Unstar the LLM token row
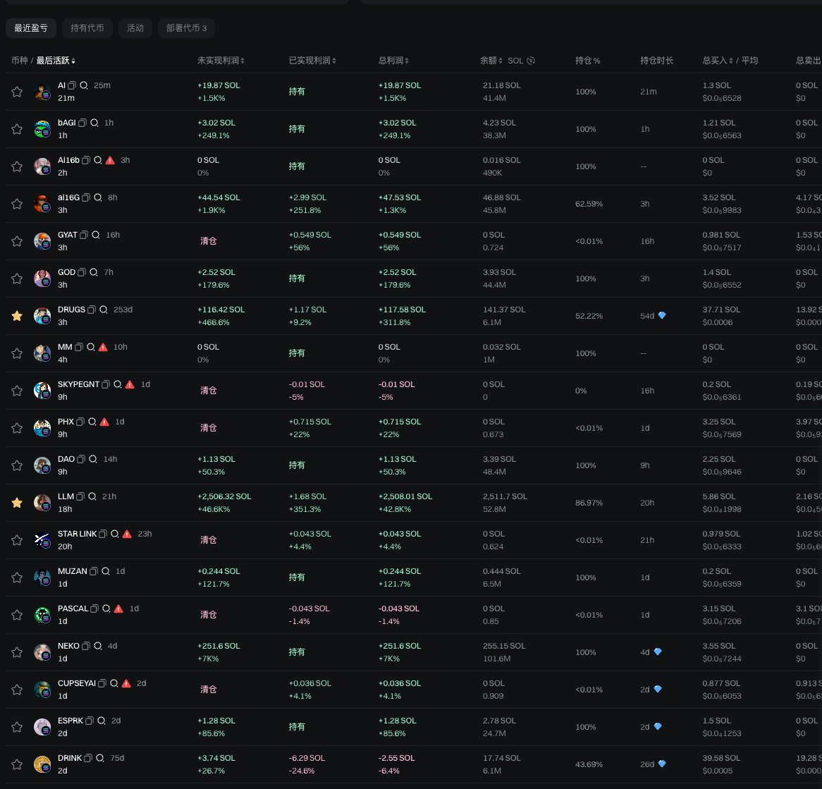 [x=17, y=503]
